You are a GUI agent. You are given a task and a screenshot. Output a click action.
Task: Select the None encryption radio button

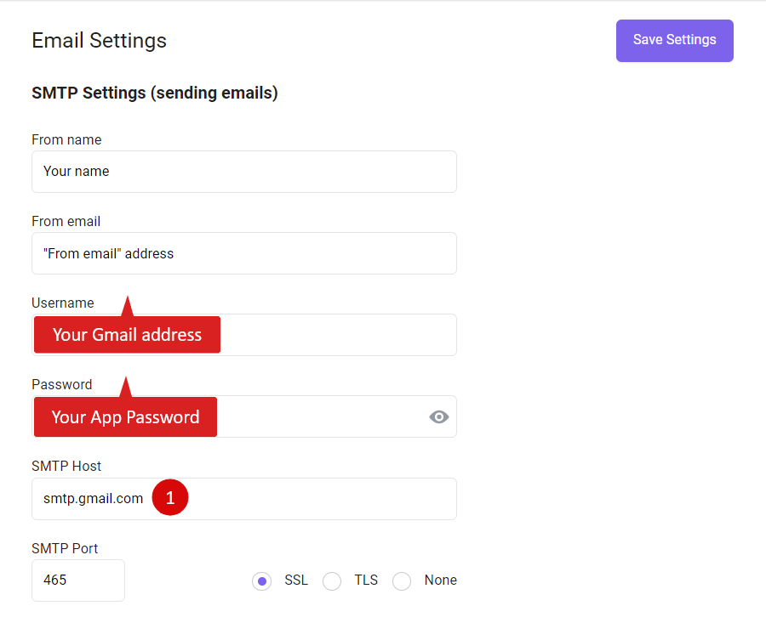(402, 581)
